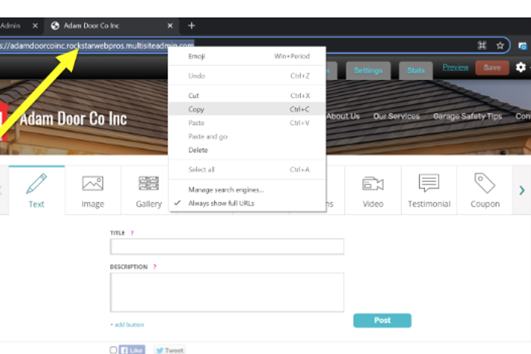Choose Select all from context menu
This screenshot has height=354, width=531.
247,169
